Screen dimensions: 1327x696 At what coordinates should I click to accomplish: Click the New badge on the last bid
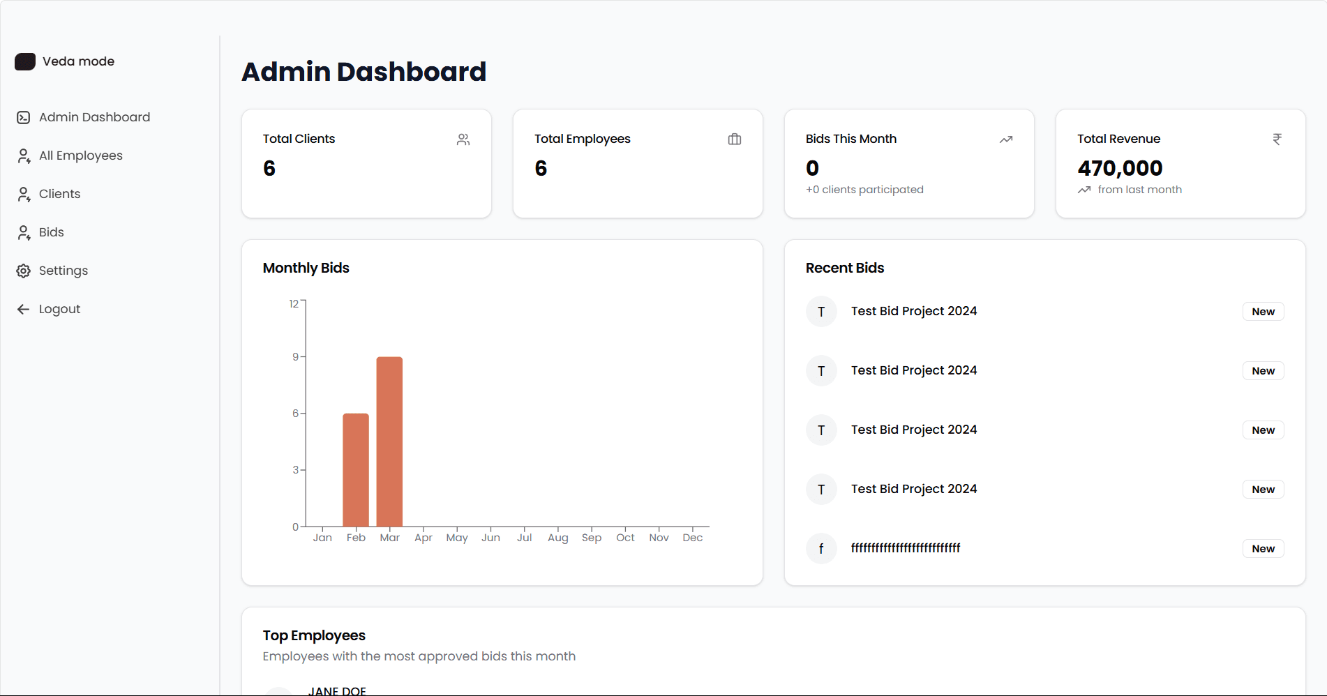click(x=1263, y=549)
